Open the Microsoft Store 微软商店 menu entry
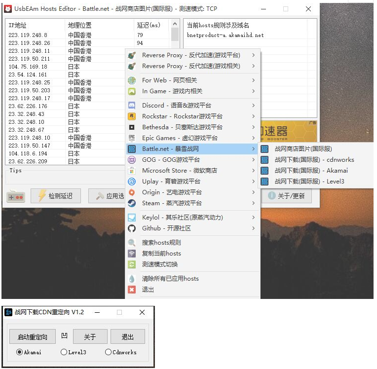The width and height of the screenshot is (377, 369). coord(192,171)
